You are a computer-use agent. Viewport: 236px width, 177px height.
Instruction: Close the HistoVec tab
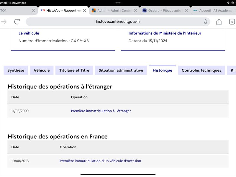point(85,11)
